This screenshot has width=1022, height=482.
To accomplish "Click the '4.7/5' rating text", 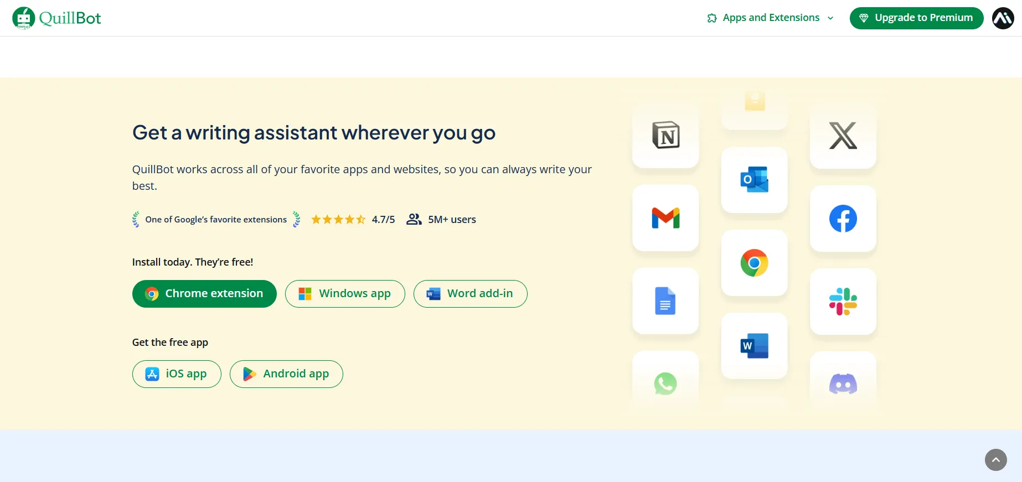I will tap(383, 220).
